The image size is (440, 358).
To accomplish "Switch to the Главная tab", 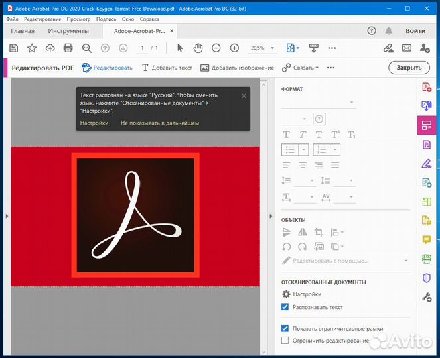I will click(23, 31).
